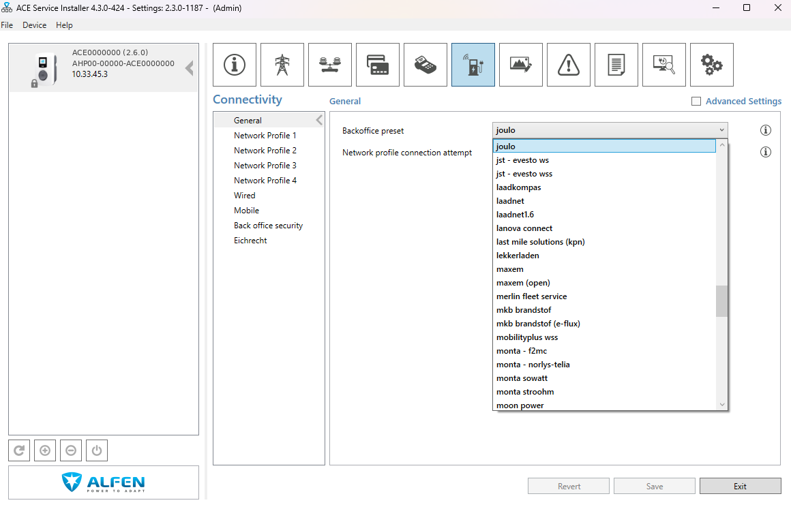This screenshot has height=507, width=791.
Task: Click the dropdown list scroll up arrow
Action: pos(722,145)
